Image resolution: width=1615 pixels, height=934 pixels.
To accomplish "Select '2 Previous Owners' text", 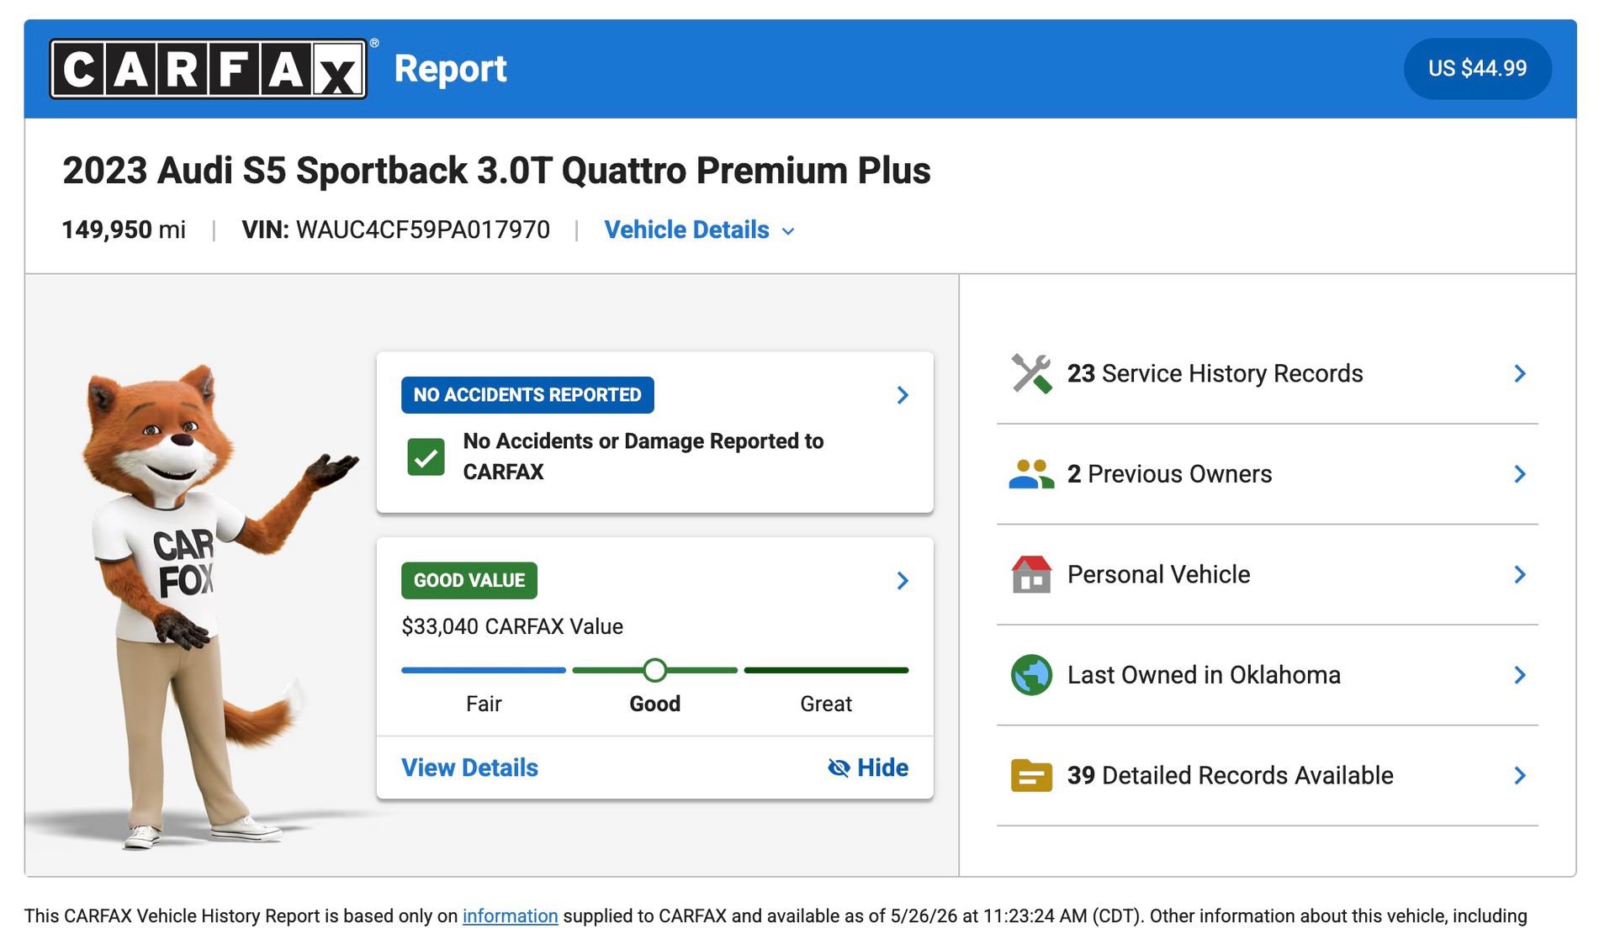I will 1169,474.
